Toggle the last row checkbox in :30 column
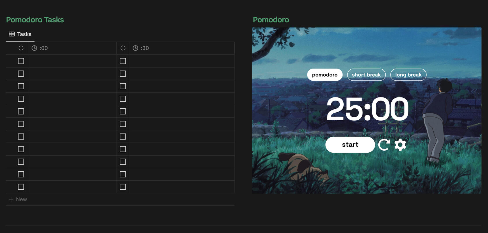 [x=123, y=187]
